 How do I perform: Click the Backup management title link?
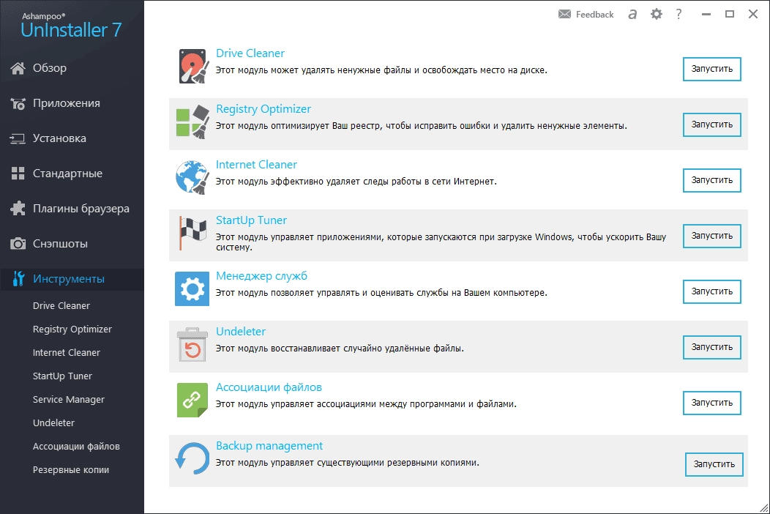[269, 446]
